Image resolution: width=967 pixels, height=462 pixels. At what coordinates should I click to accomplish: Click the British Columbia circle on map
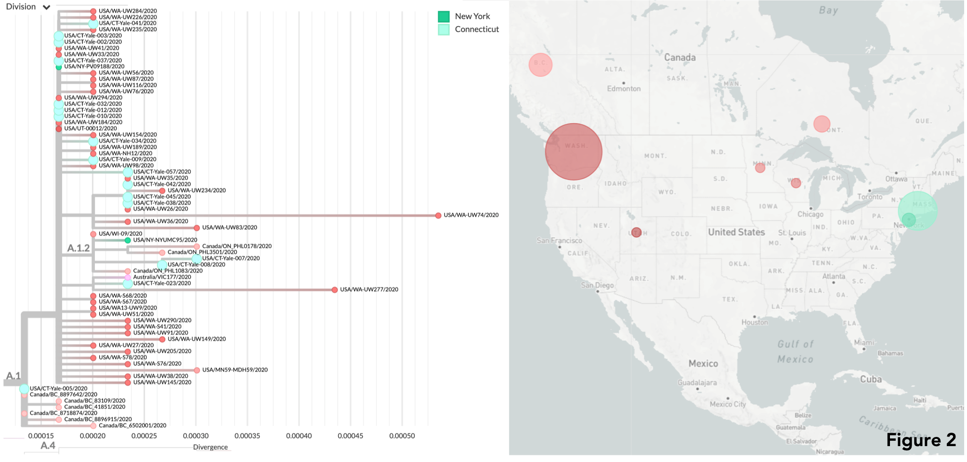[x=540, y=64]
